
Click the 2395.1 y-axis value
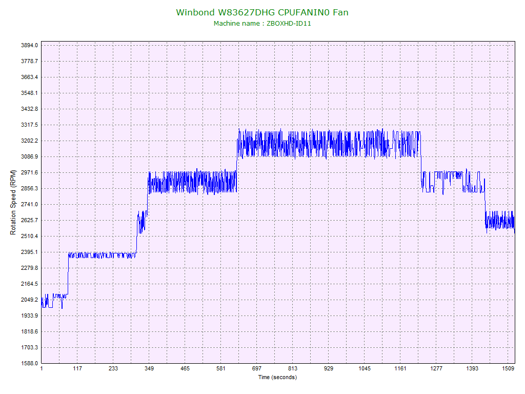29,252
